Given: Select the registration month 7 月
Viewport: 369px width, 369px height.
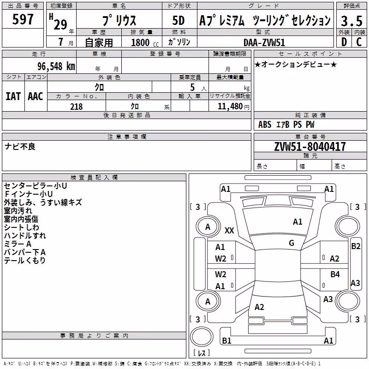Looking at the screenshot, I should tap(65, 42).
